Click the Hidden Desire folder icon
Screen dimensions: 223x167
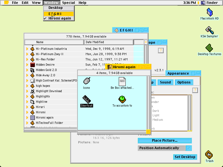coord(33,65)
